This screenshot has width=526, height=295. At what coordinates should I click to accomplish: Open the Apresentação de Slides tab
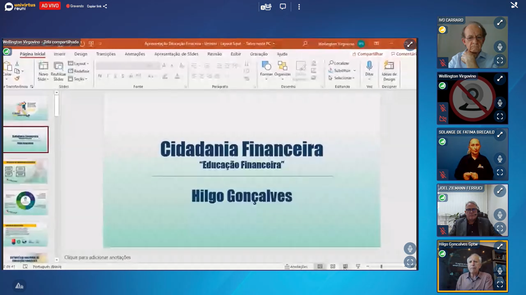(x=176, y=54)
